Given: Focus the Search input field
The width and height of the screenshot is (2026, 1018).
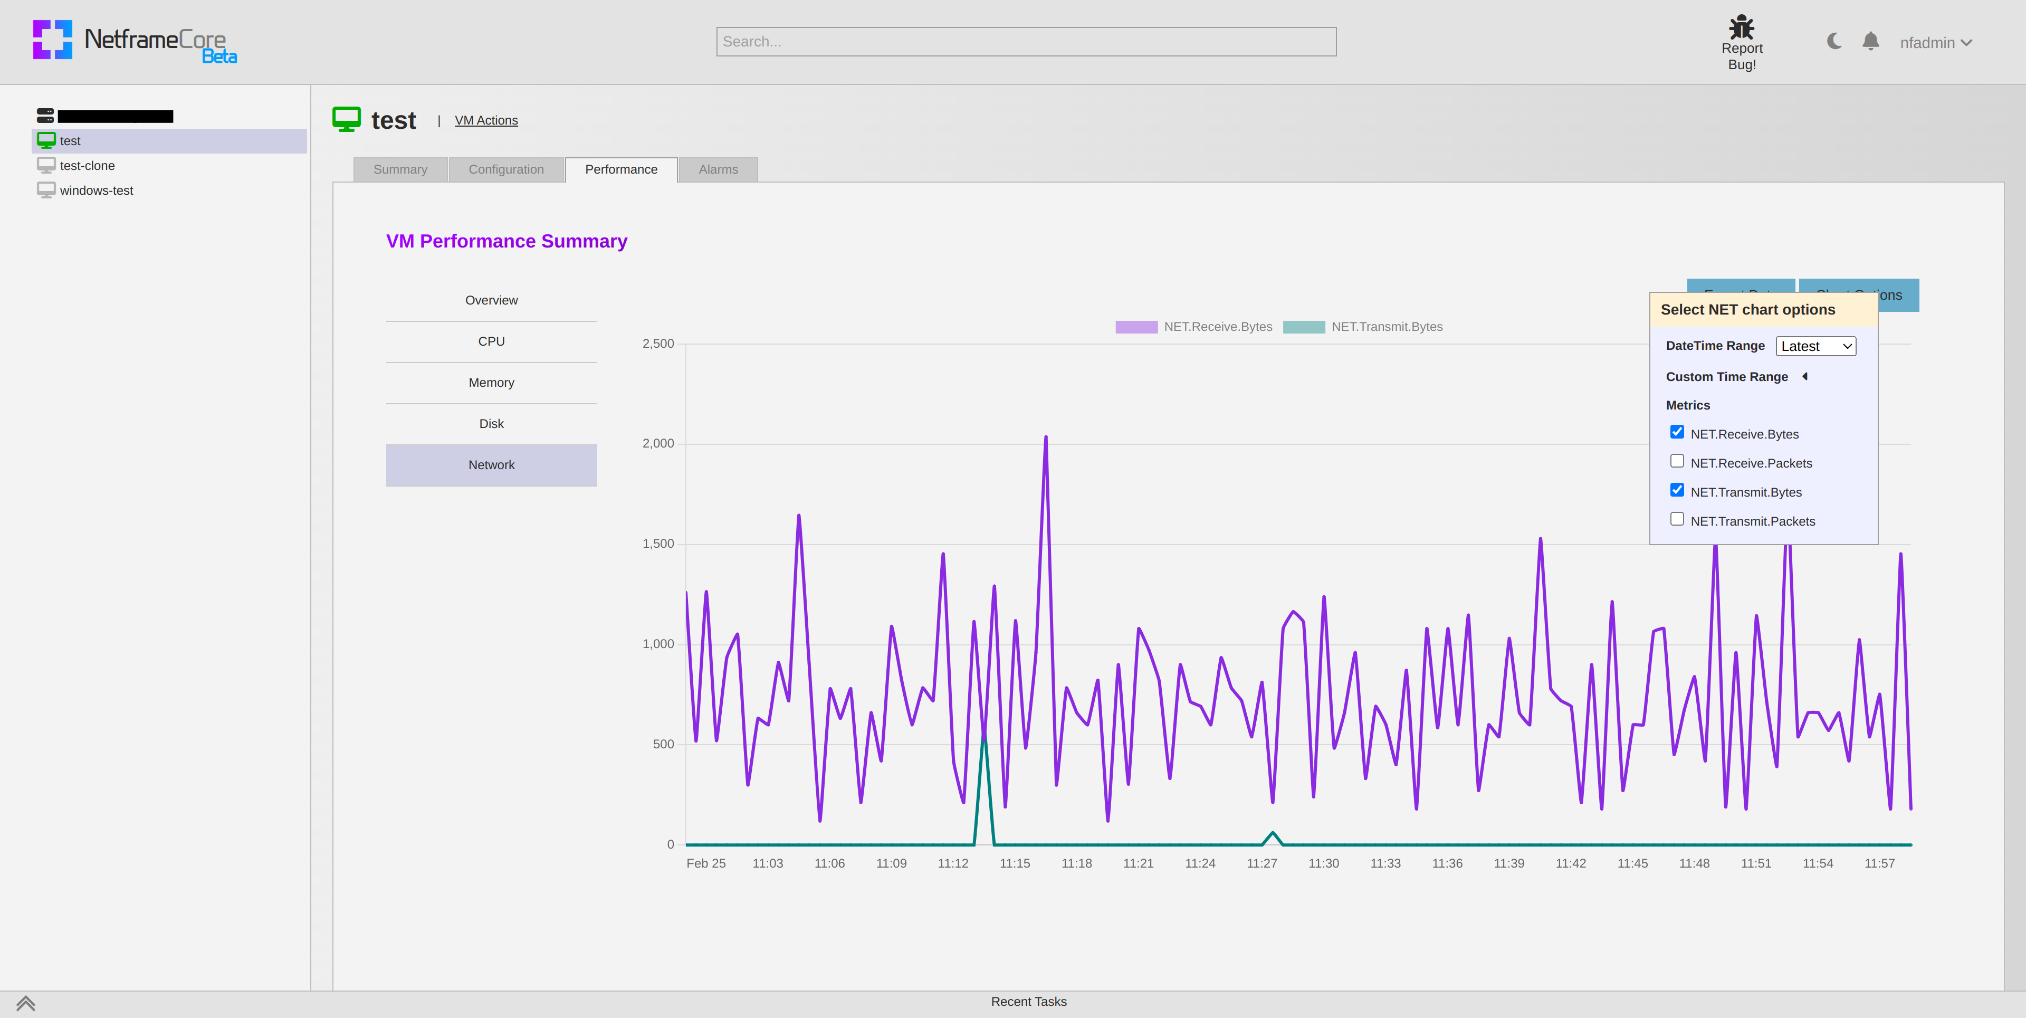Looking at the screenshot, I should point(1026,42).
